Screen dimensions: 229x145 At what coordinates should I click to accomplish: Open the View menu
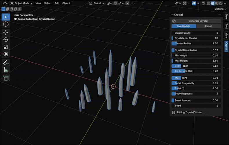click(x=38, y=3)
